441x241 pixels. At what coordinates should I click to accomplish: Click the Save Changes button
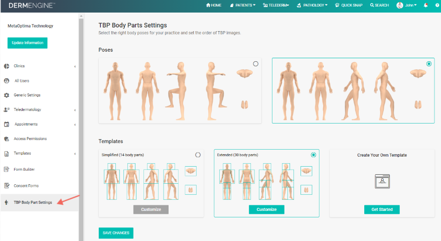pyautogui.click(x=116, y=233)
